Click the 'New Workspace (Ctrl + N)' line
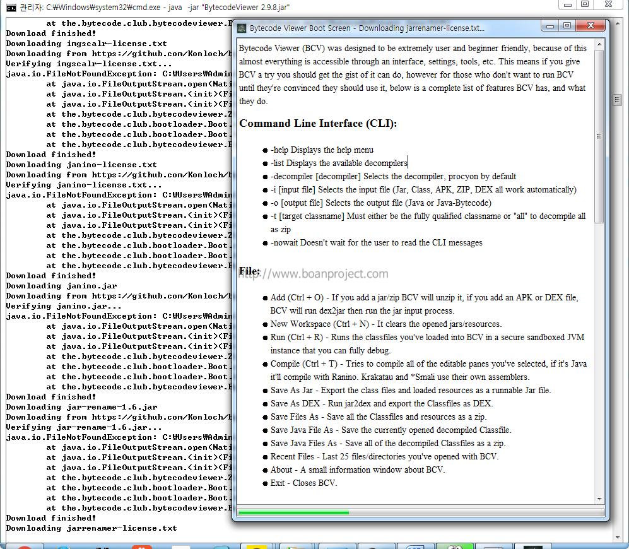 (386, 324)
